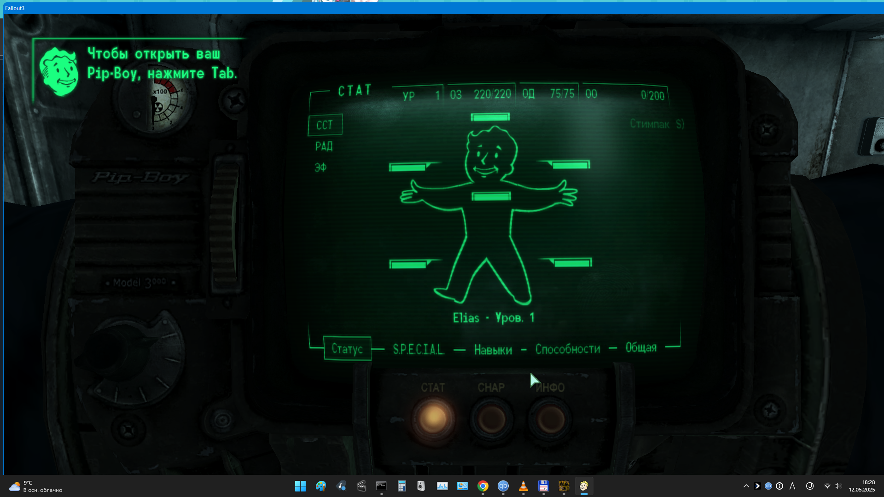
Task: Open the weather widget showing 9°C
Action: [36, 486]
